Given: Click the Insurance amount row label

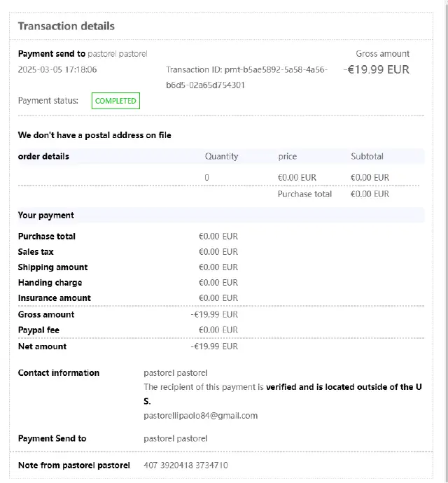Looking at the screenshot, I should pyautogui.click(x=54, y=297).
